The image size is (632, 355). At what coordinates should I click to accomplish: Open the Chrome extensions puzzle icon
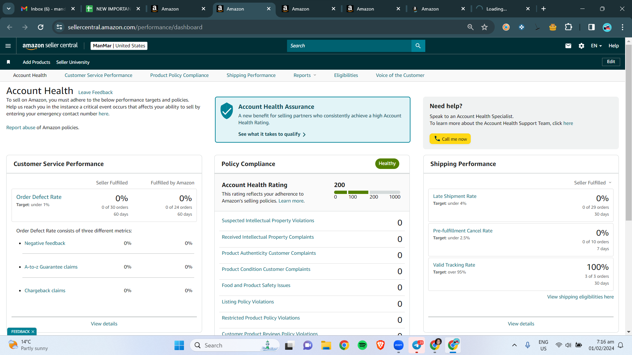(568, 27)
